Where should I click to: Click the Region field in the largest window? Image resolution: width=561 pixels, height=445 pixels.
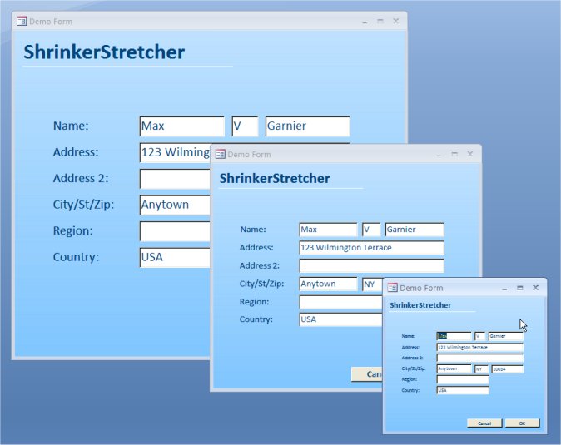[x=175, y=231]
